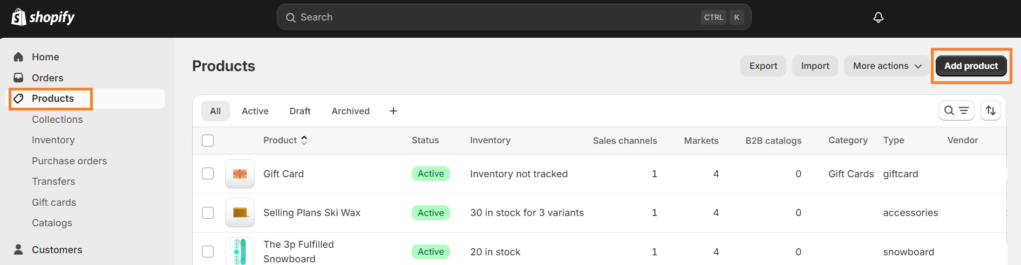Switch to the Active tab
Image resolution: width=1021 pixels, height=265 pixels.
[x=255, y=111]
